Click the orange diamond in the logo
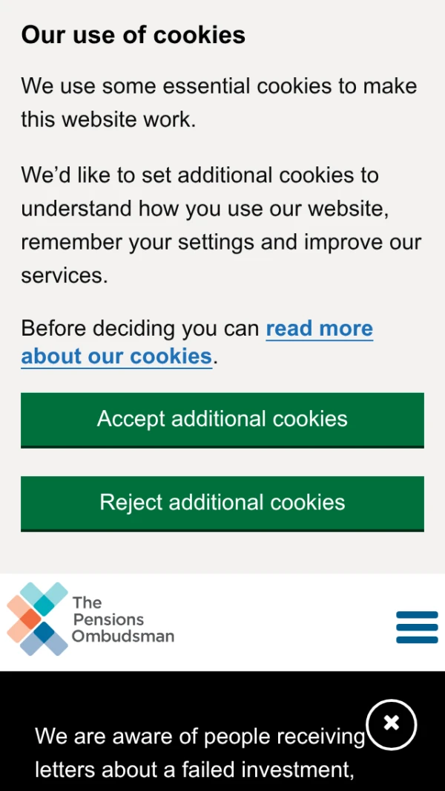 point(30,619)
